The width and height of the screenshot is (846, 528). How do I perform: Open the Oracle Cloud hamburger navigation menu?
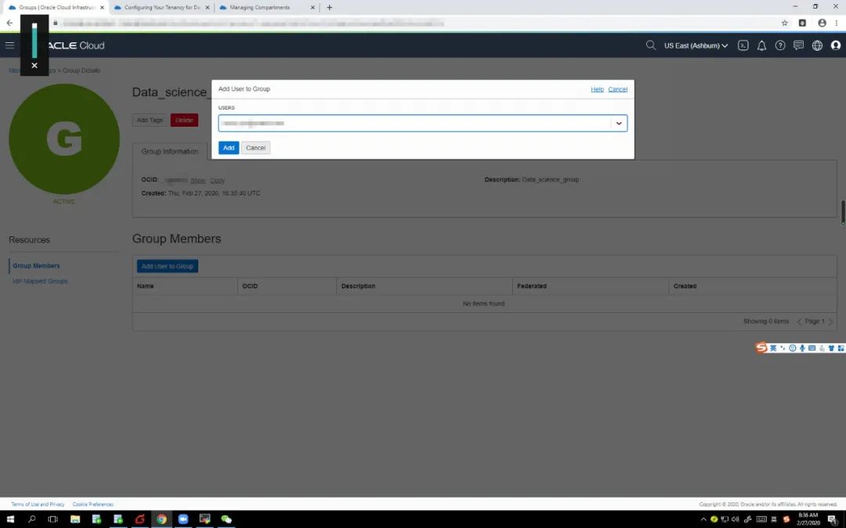(x=9, y=45)
